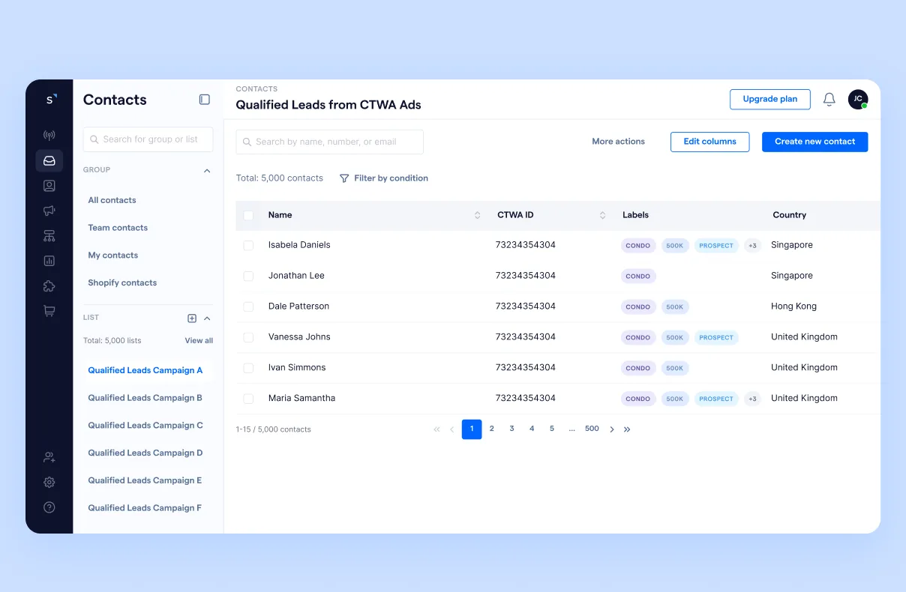Viewport: 906px width, 592px height.
Task: Focus Search by name, number, or email field
Action: pyautogui.click(x=330, y=142)
